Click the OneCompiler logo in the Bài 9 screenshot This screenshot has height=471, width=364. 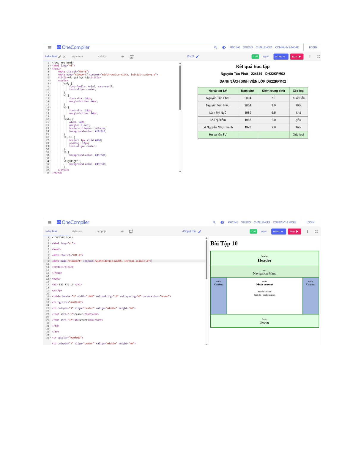[73, 47]
